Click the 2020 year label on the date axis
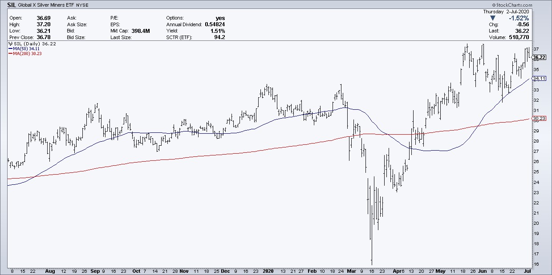 coord(268,271)
